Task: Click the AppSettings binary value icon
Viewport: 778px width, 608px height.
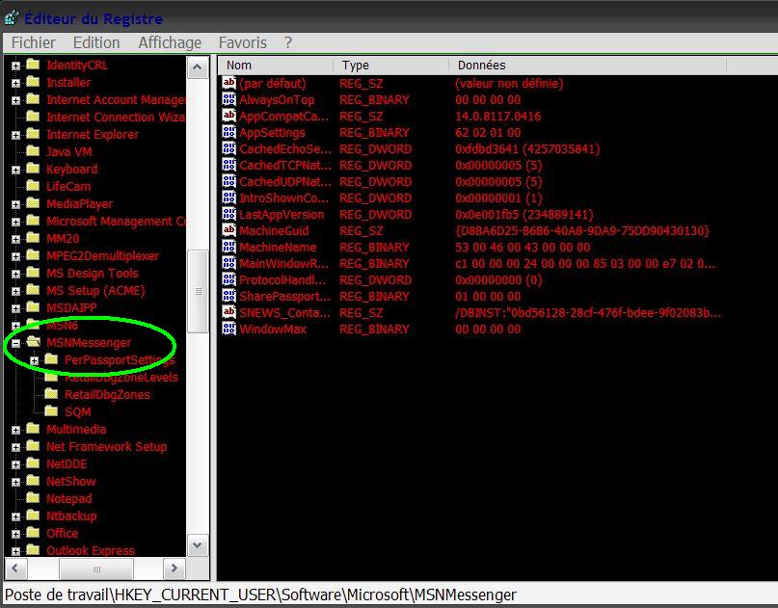Action: [228, 133]
